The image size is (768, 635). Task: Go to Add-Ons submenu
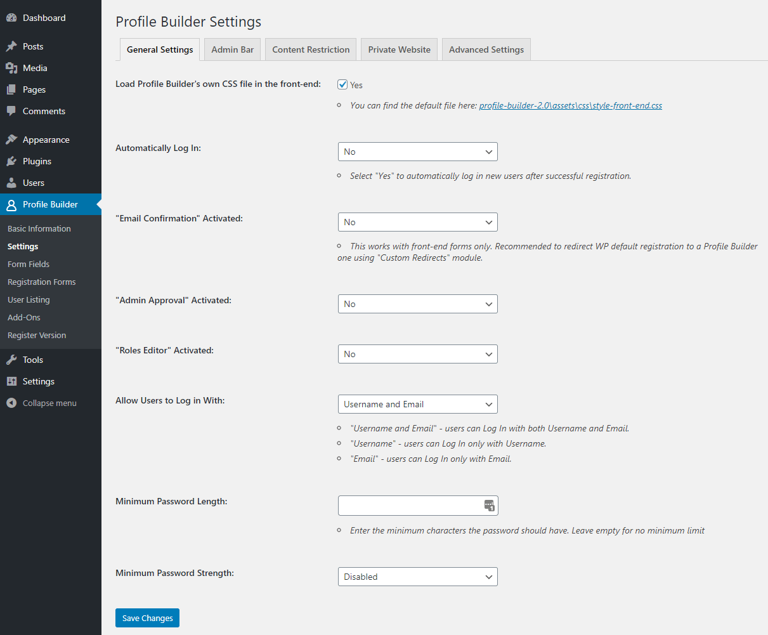[x=24, y=317]
